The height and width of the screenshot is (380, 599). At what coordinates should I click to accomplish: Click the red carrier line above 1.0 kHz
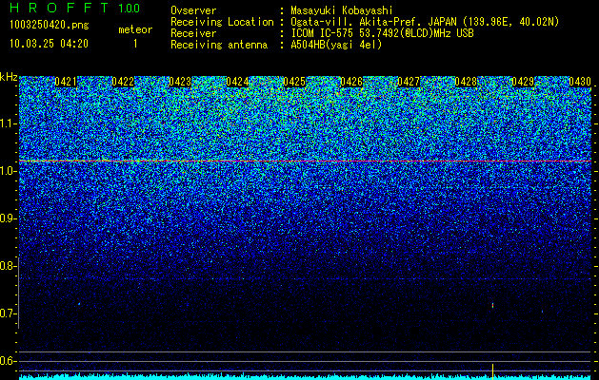306,161
